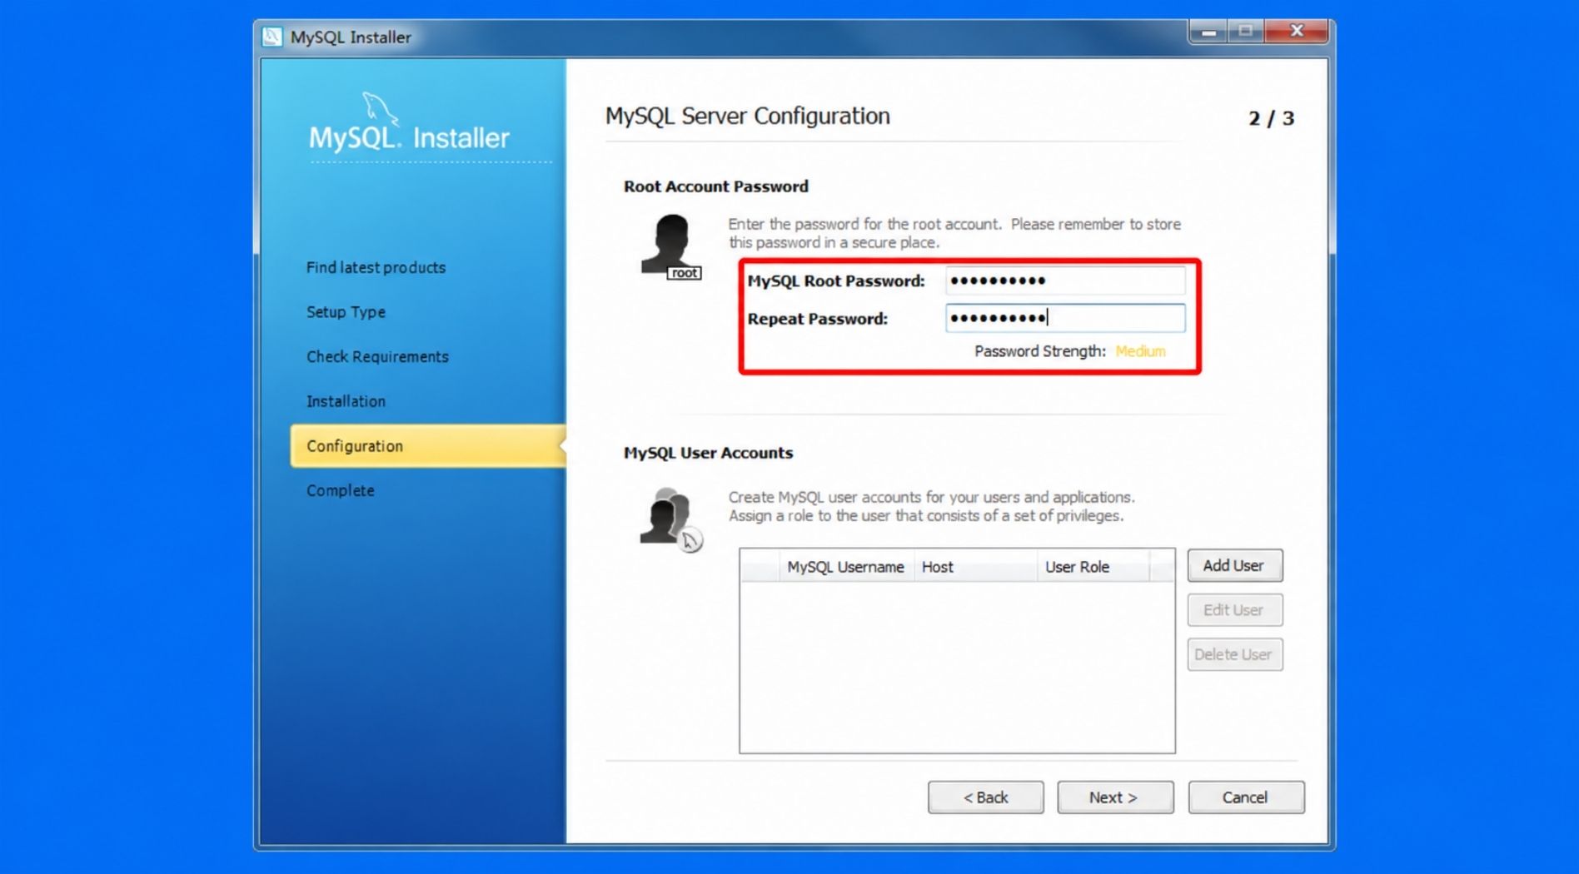
Task: Click the Add User button
Action: (x=1234, y=565)
